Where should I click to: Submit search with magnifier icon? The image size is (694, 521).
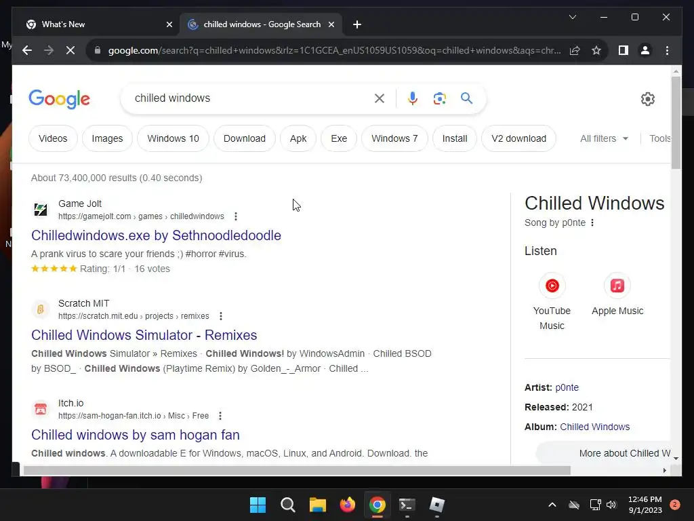click(466, 98)
